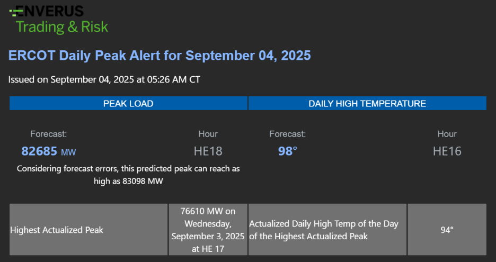Click the HE16 temperature hour

(x=447, y=151)
